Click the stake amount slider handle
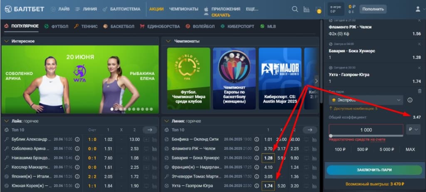The width and height of the screenshot is (426, 192). [331, 136]
